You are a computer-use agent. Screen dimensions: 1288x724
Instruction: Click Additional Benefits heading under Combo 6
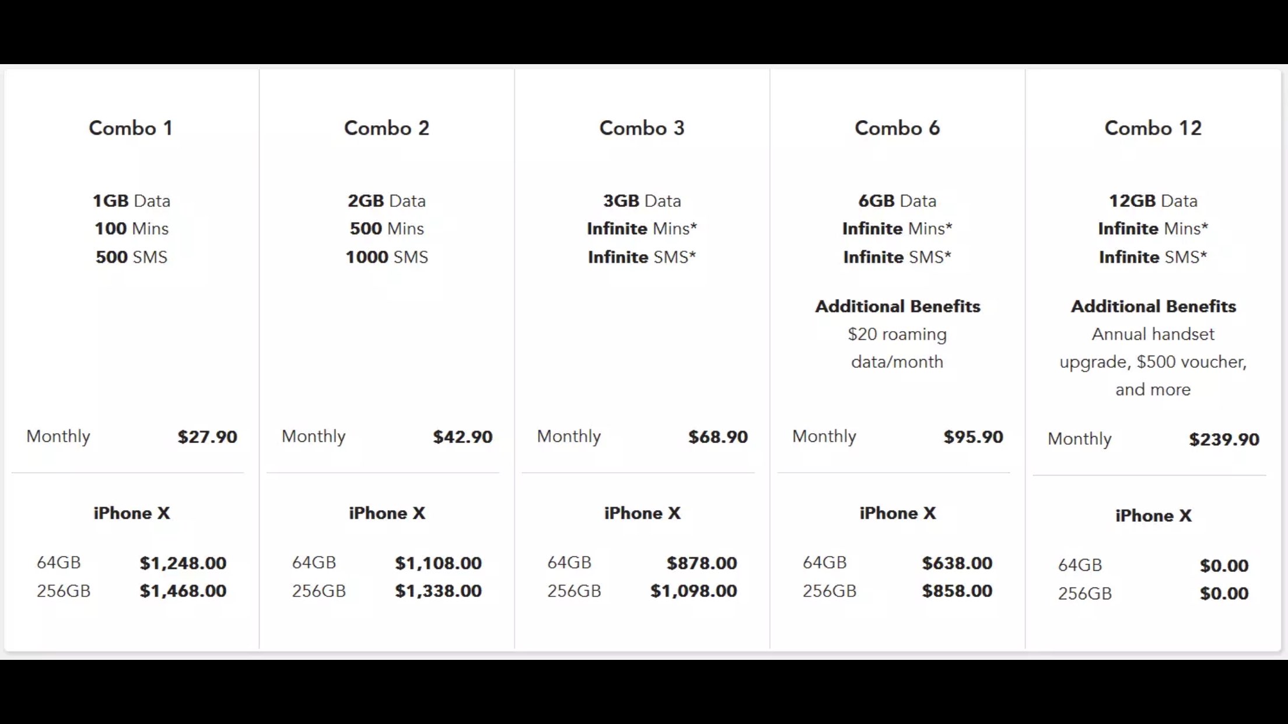[897, 306]
